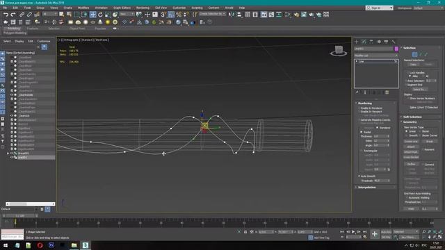Open the Utilities tab in command panel

pos(394,42)
